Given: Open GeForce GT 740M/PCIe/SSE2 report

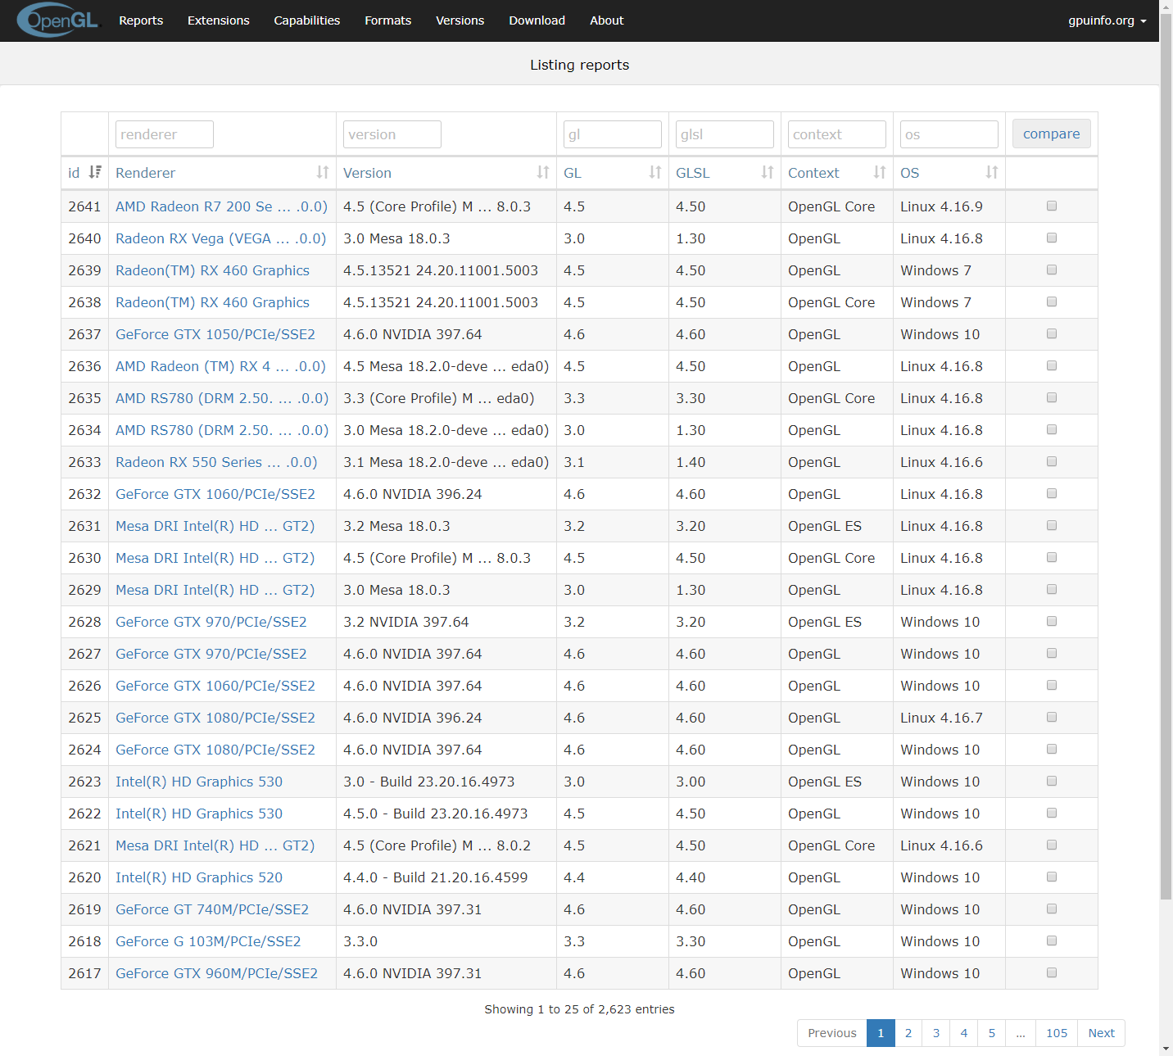Looking at the screenshot, I should (x=212, y=909).
